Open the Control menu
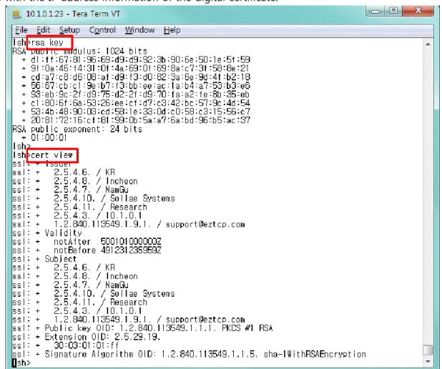The width and height of the screenshot is (442, 369). pyautogui.click(x=102, y=30)
